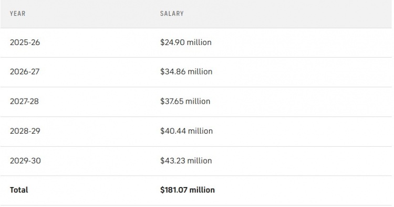Viewport: 394px width, 207px height.
Task: Click the word million in 2029-30 row
Action: pyautogui.click(x=200, y=161)
